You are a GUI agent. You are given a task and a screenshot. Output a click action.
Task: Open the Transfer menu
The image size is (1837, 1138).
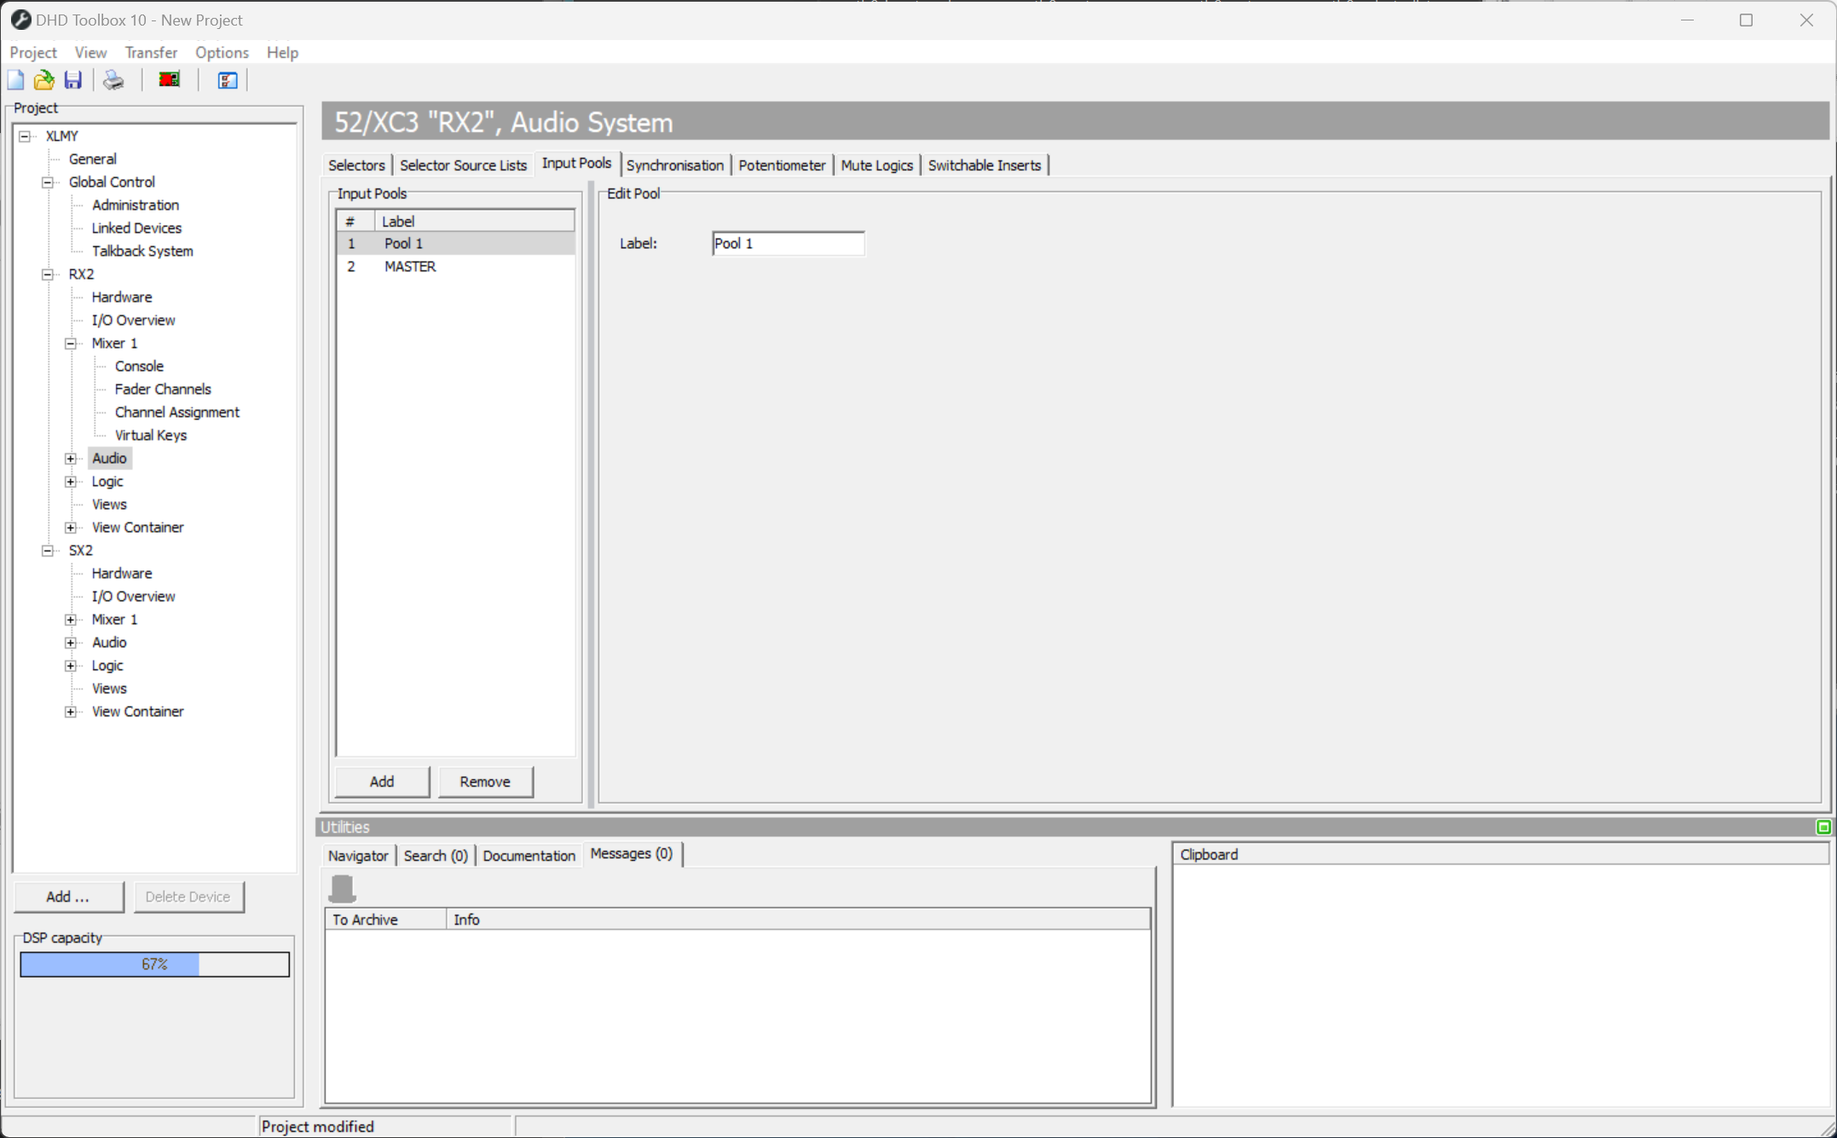pyautogui.click(x=151, y=52)
